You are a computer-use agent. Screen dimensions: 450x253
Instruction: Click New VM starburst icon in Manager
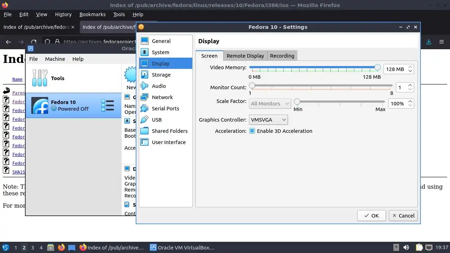click(x=130, y=75)
